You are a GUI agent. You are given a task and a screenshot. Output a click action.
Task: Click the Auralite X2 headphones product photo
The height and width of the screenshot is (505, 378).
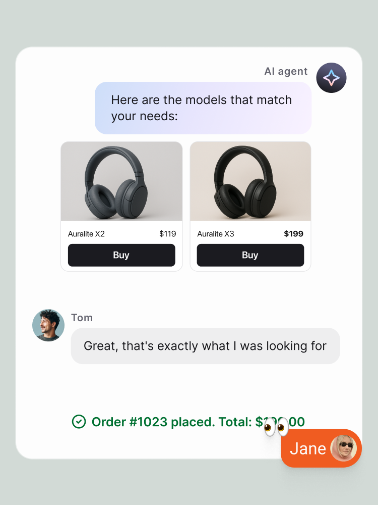(x=121, y=181)
